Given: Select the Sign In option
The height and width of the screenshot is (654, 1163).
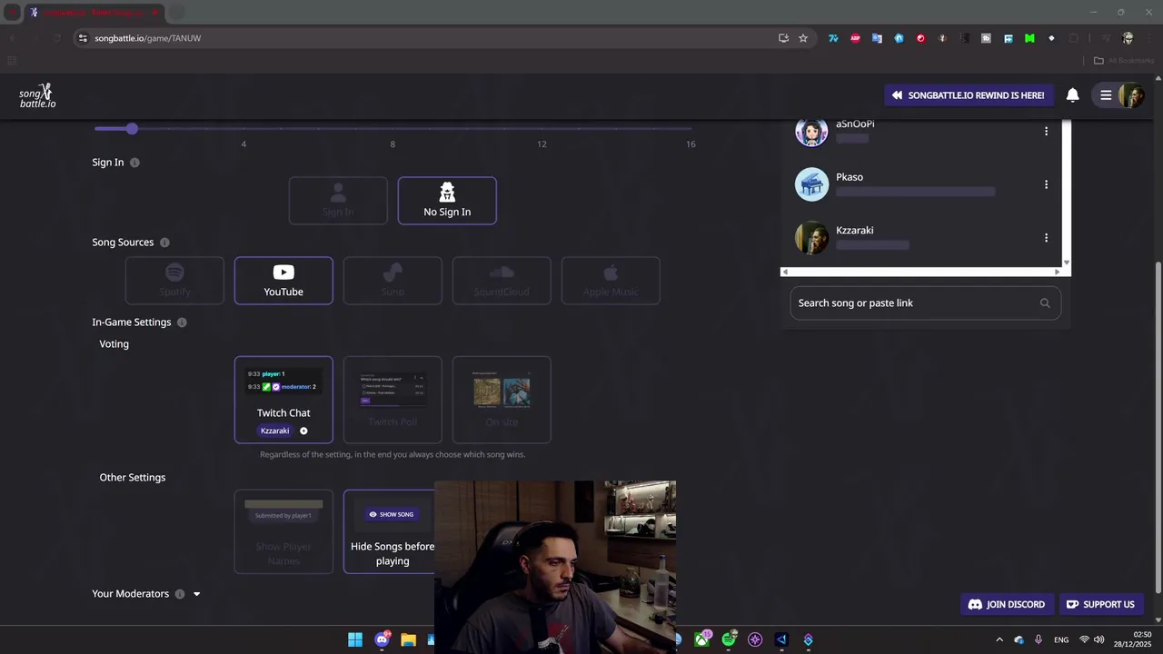Looking at the screenshot, I should (x=338, y=200).
